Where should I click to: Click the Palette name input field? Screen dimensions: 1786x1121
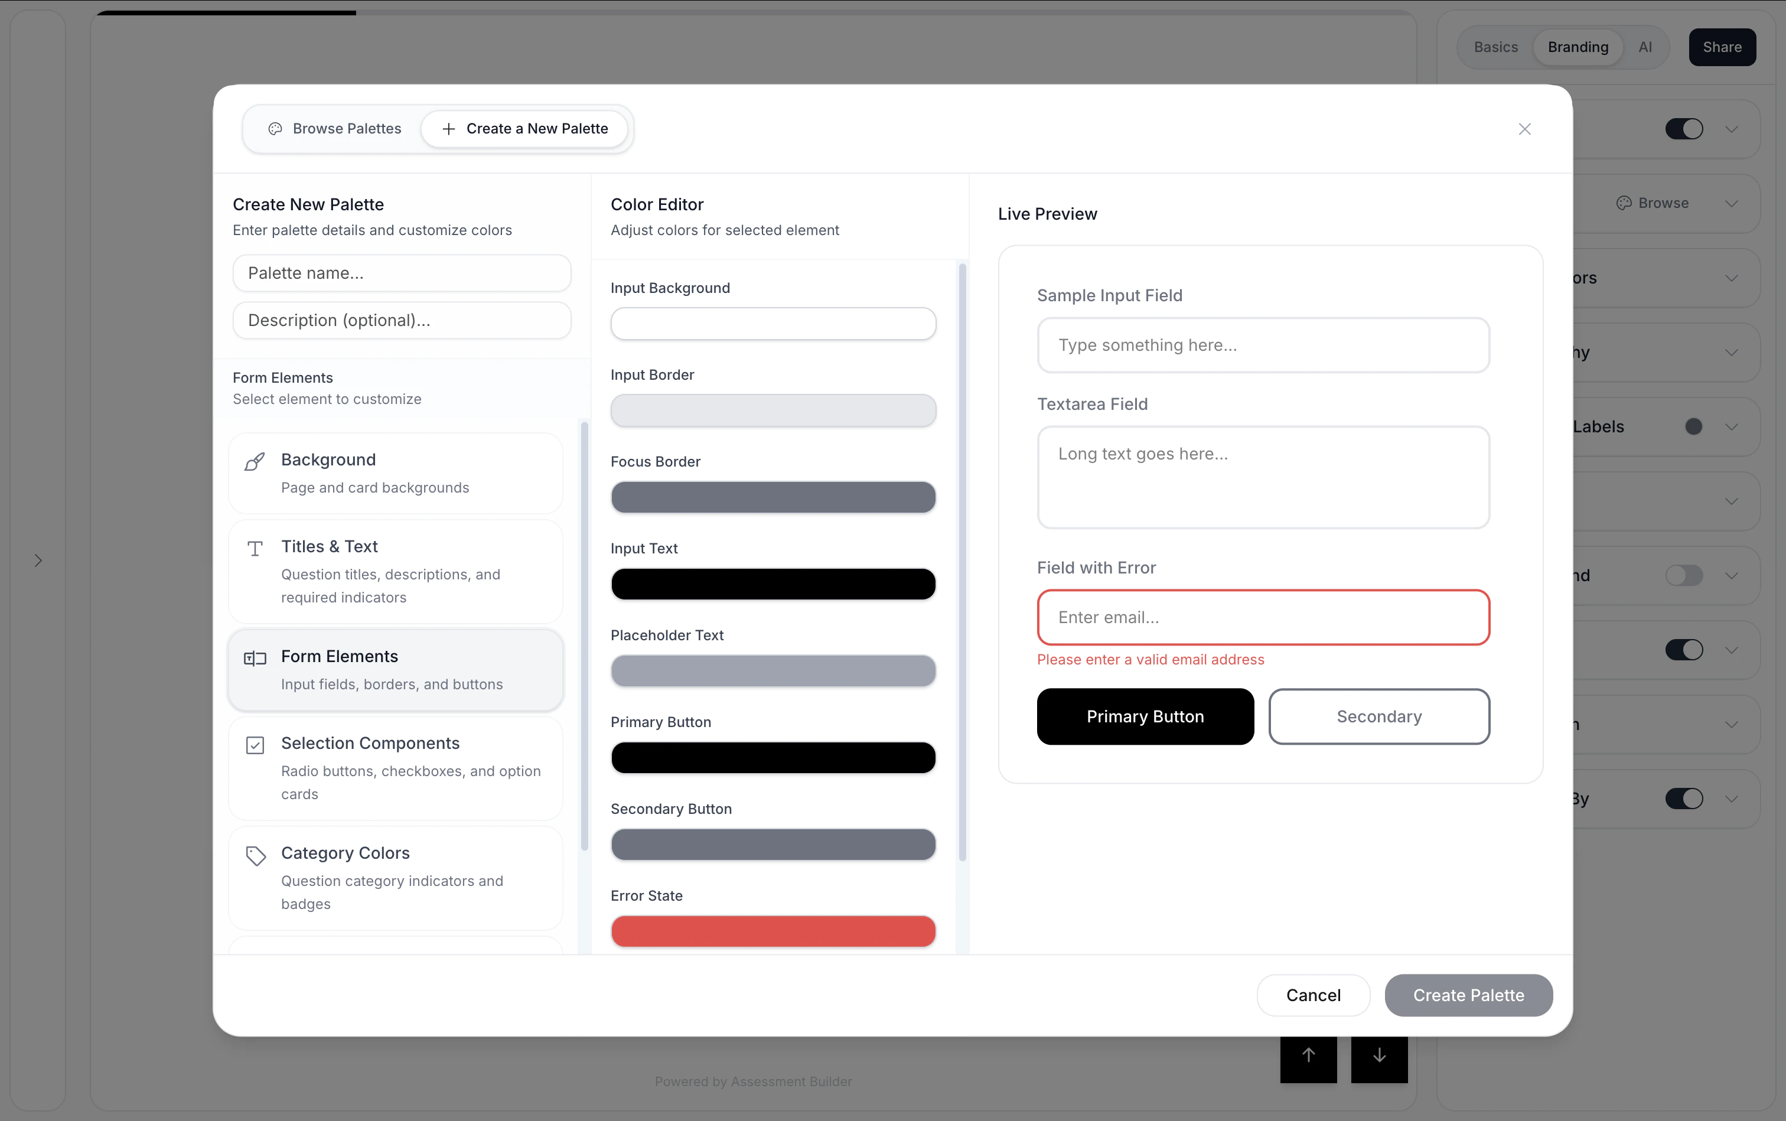tap(401, 273)
